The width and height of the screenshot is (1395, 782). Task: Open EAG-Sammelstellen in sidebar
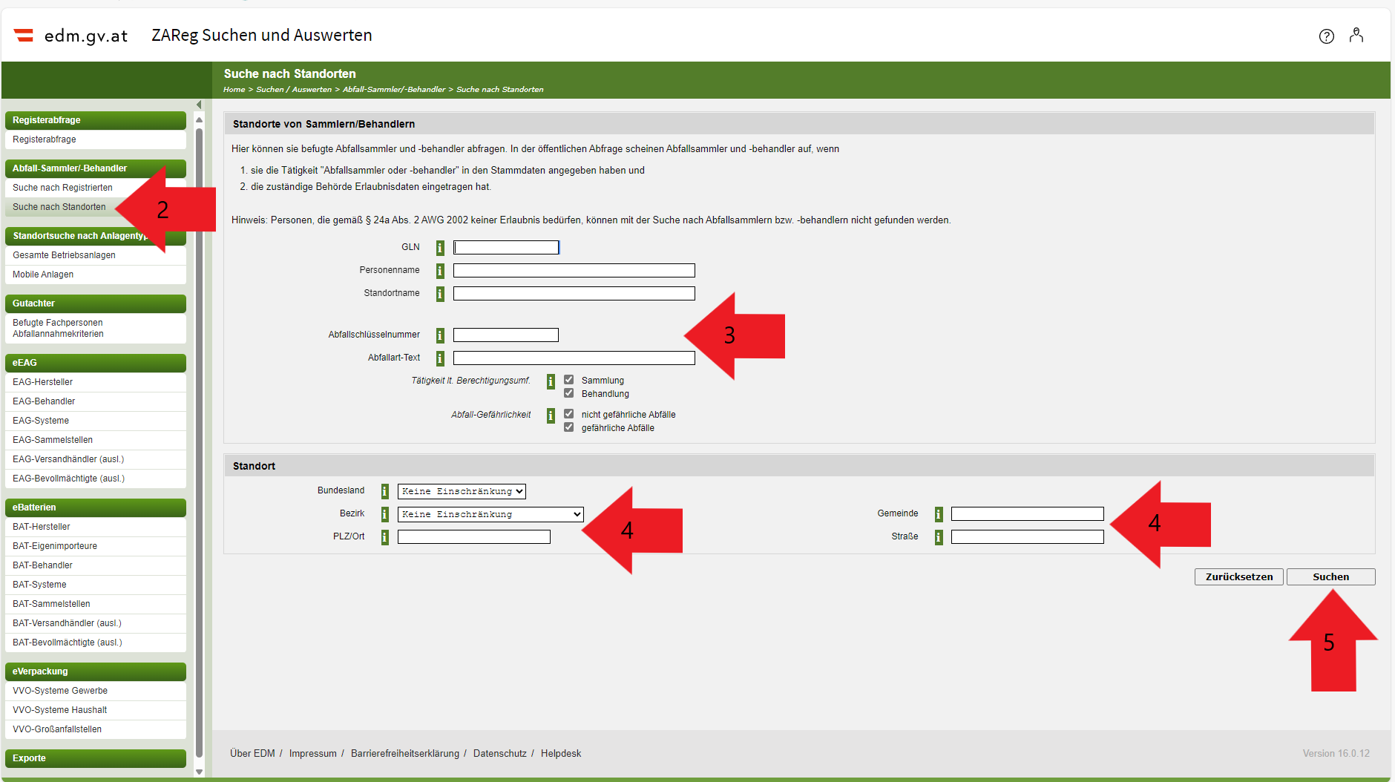pos(96,440)
